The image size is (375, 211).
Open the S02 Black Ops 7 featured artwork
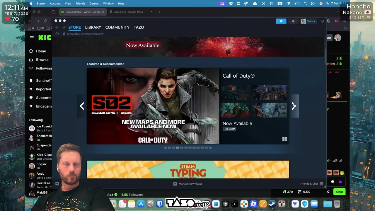[x=153, y=106]
